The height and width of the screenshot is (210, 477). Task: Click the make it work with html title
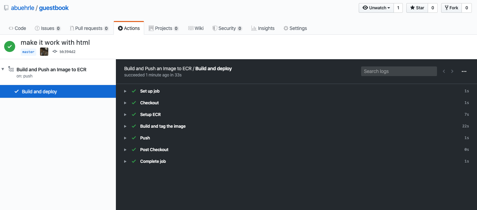tap(55, 42)
